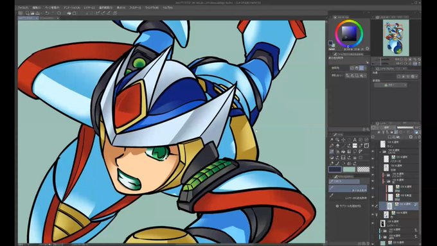Open the フィルター menu

135,8
